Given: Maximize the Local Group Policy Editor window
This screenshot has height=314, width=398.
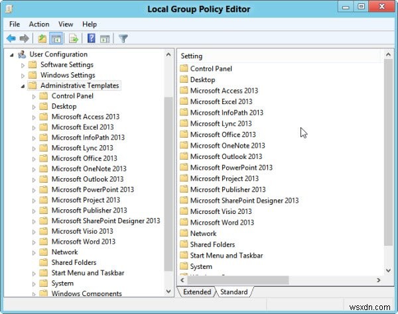Looking at the screenshot, I should [362, 7].
